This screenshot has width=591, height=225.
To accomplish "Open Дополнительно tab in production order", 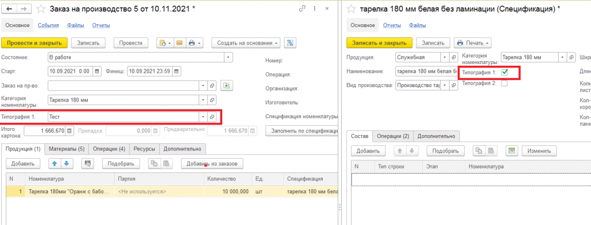I will 182,149.
